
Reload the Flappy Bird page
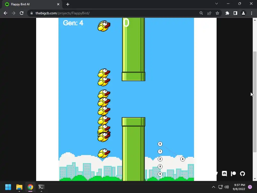(x=22, y=13)
